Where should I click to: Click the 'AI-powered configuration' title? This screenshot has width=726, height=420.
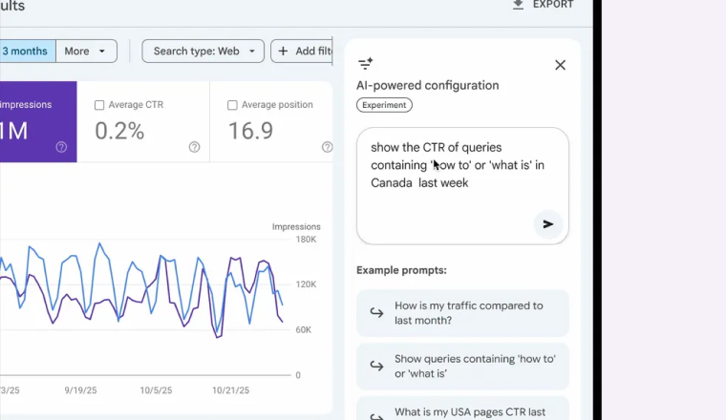coord(427,86)
